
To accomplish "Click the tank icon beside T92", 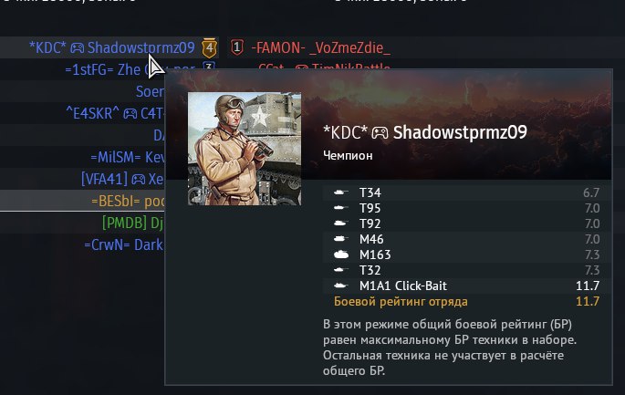I will click(x=341, y=223).
